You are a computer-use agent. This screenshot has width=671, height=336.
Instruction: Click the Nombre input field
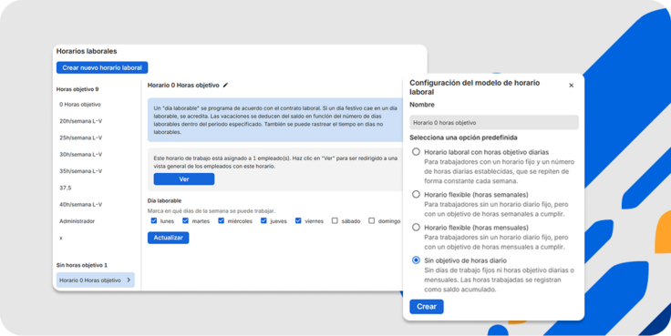[x=494, y=122]
